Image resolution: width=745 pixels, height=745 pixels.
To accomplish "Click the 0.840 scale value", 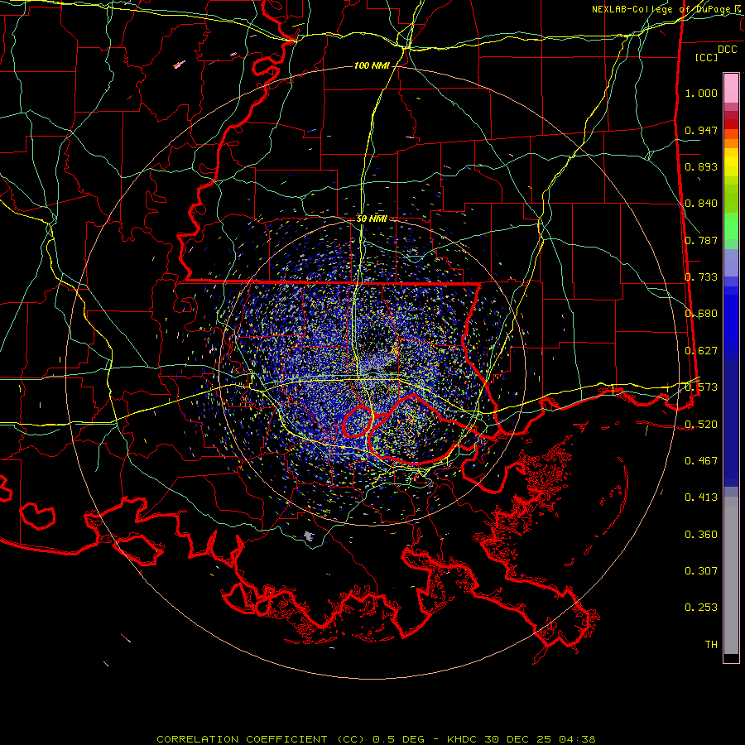I will (701, 204).
